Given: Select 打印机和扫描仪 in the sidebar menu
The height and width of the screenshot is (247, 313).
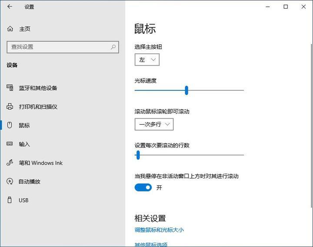Looking at the screenshot, I should (38, 106).
